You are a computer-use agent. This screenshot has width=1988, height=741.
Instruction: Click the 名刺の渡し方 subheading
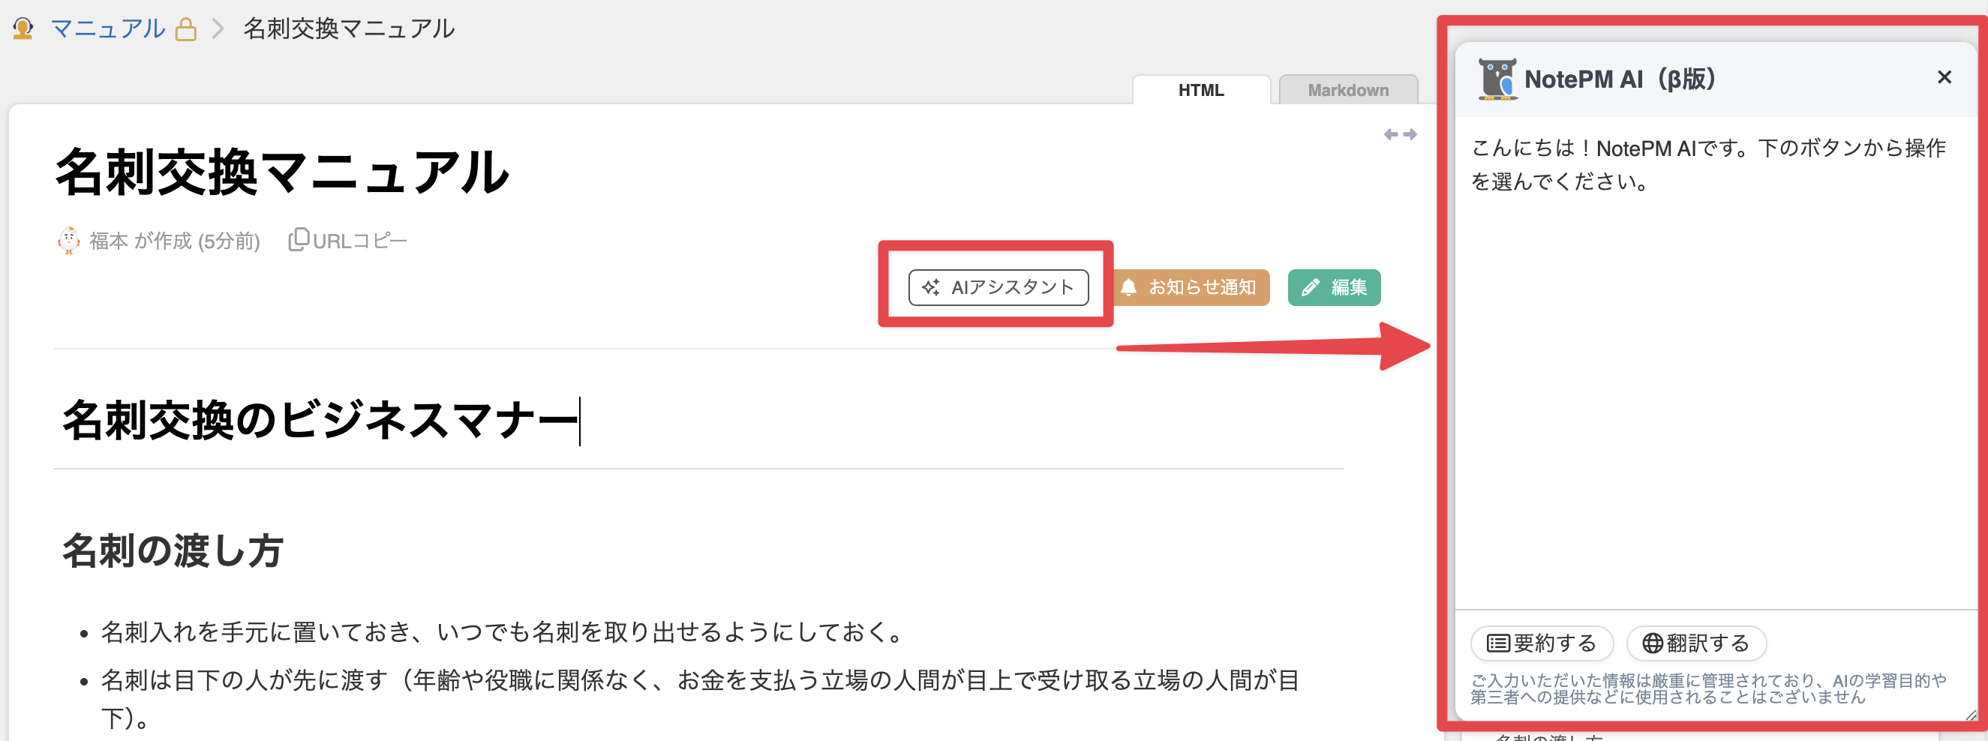[173, 551]
